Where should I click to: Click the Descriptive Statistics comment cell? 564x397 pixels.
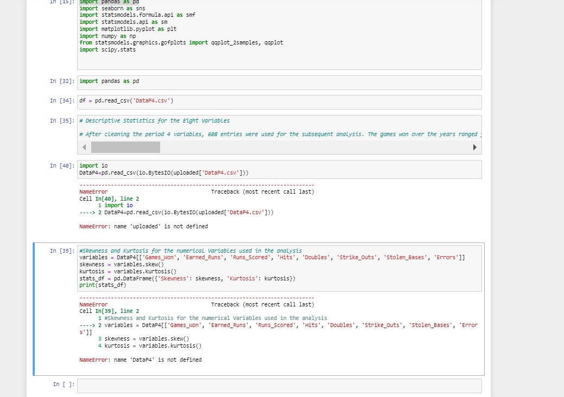[x=217, y=120]
